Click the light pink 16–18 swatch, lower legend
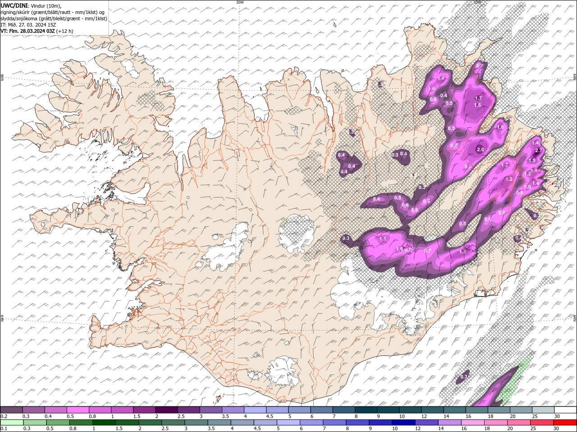Image resolution: width=577 pixels, height=432 pixels. (x=473, y=423)
